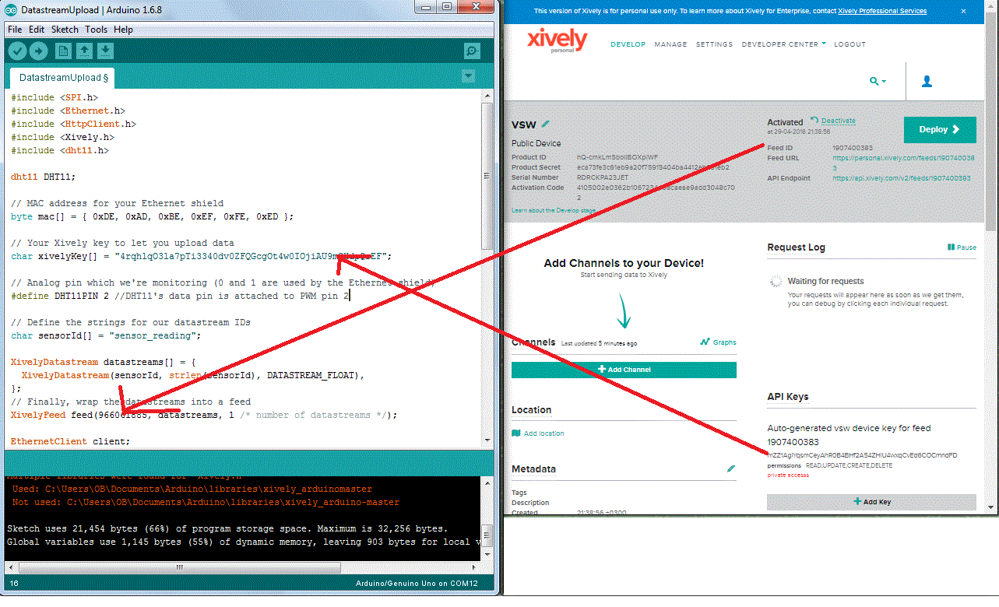The height and width of the screenshot is (607, 999).
Task: Click the 'dht11 DHT11;' code line
Action: pyautogui.click(x=44, y=177)
